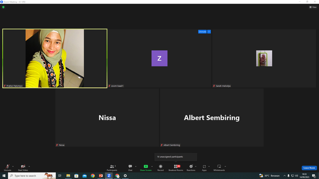
Task: Expand audio options arrow beside Unmute
Action: coord(13,167)
